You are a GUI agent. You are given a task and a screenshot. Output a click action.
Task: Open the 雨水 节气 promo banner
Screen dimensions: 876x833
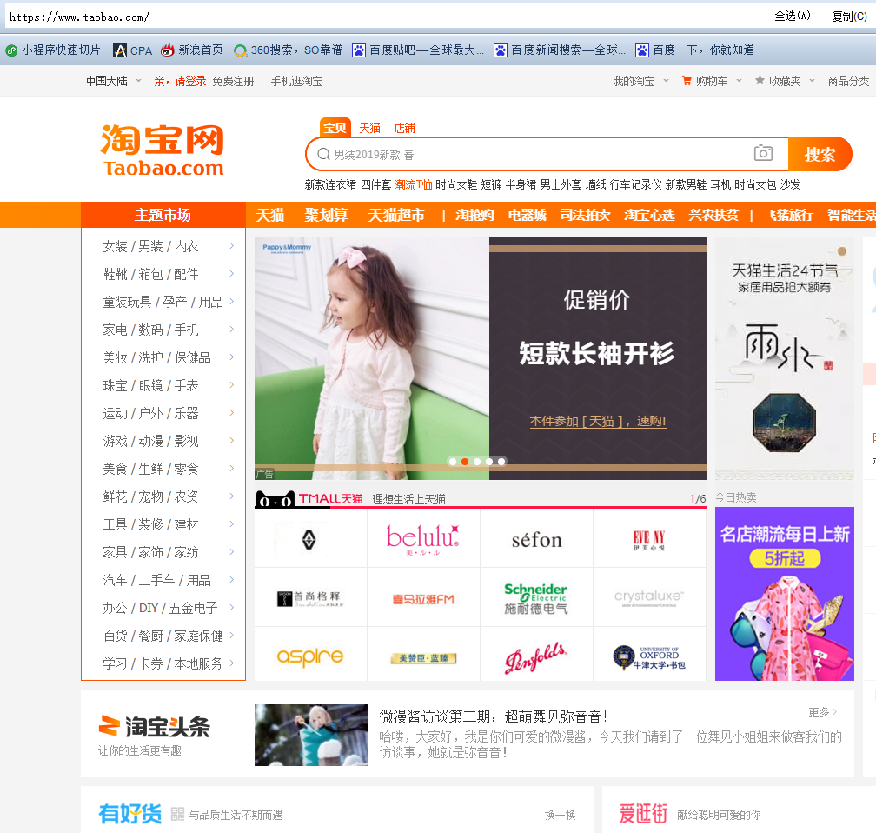click(x=785, y=358)
